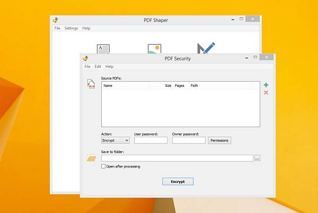Sort list by Pages column header
Viewport: 318px width, 213px height.
(x=180, y=85)
